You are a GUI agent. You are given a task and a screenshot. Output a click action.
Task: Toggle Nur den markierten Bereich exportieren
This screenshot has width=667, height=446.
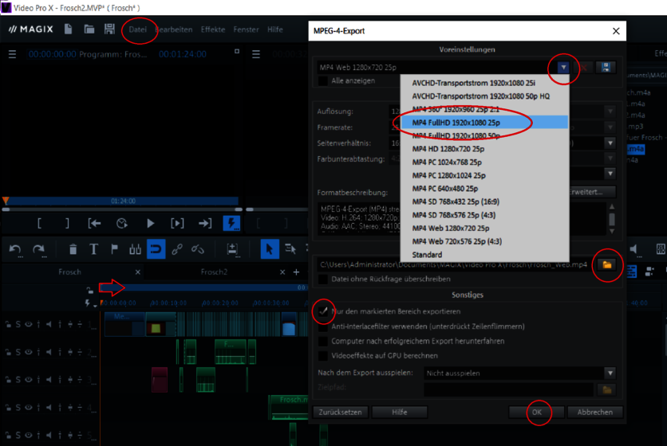tap(323, 311)
